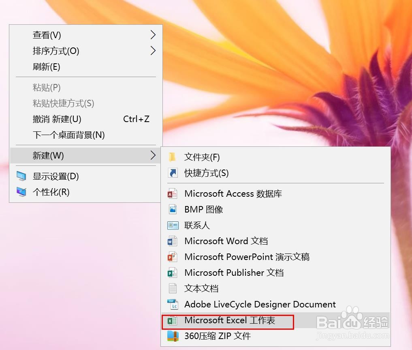The image size is (412, 350).
Task: Create a Microsoft Publisher 文档
Action: (275, 273)
